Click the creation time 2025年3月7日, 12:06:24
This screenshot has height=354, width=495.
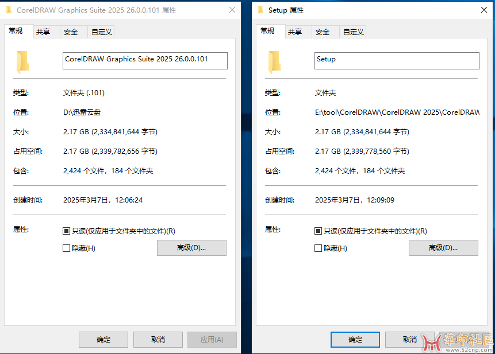[x=103, y=200]
